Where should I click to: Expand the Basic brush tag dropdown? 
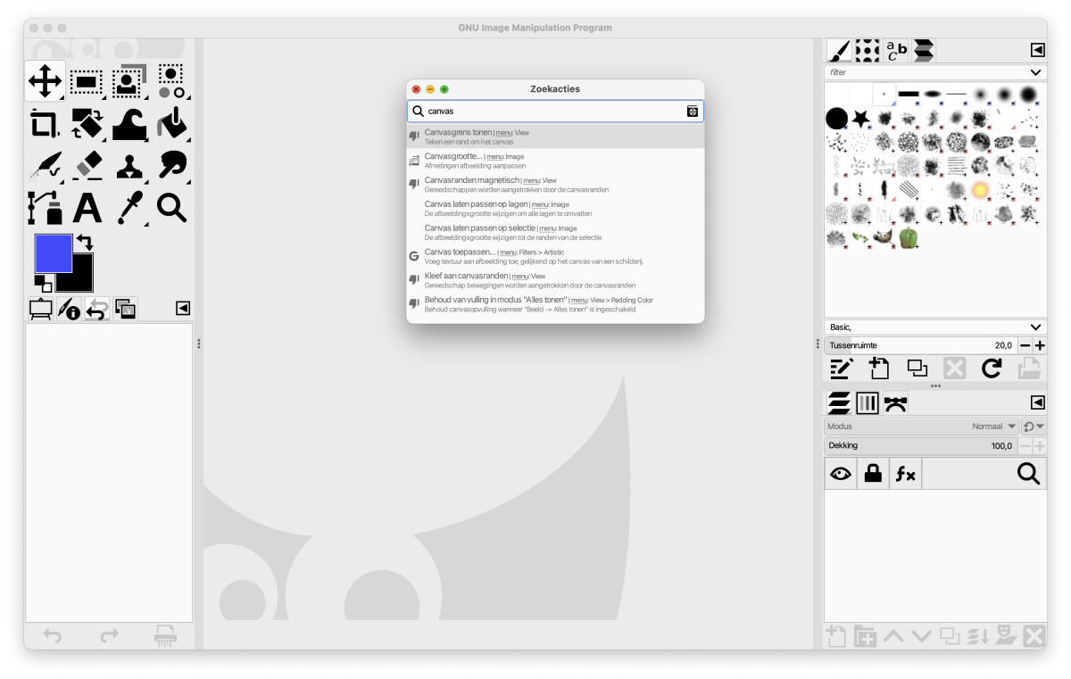pyautogui.click(x=1035, y=327)
